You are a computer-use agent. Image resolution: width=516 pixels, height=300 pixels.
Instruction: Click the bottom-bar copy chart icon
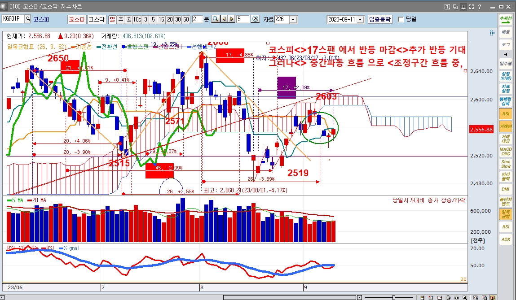[x=485, y=297]
